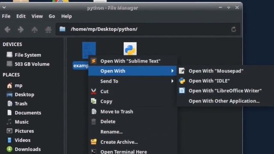The height and width of the screenshot is (154, 274).
Task: Select Open Terminal Here entry
Action: pos(133,151)
